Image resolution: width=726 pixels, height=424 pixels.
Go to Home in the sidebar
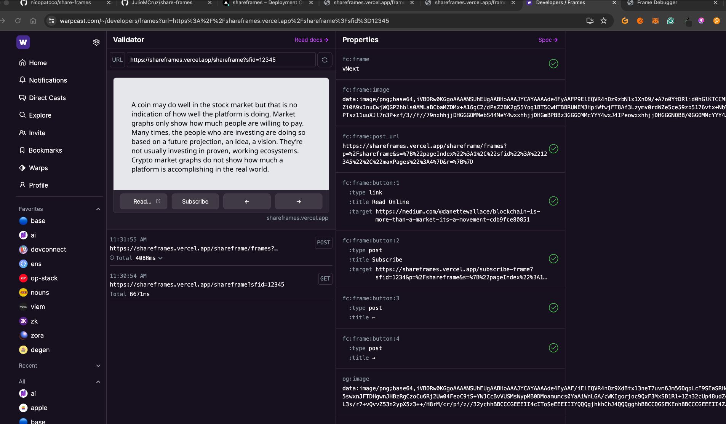33,63
